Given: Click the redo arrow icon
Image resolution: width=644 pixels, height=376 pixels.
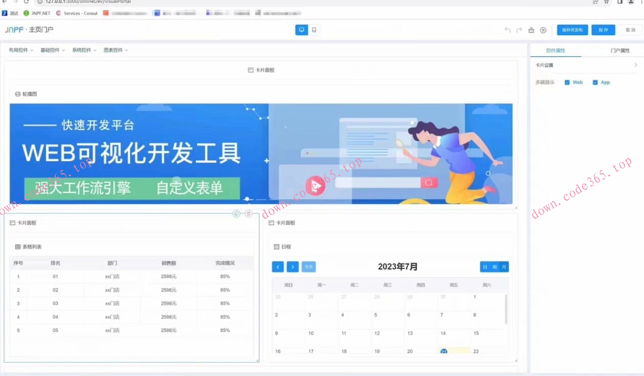Looking at the screenshot, I should click(519, 30).
